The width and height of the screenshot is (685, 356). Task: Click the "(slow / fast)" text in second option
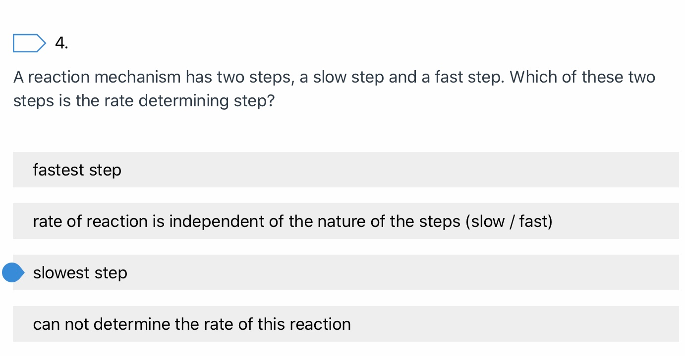click(509, 222)
